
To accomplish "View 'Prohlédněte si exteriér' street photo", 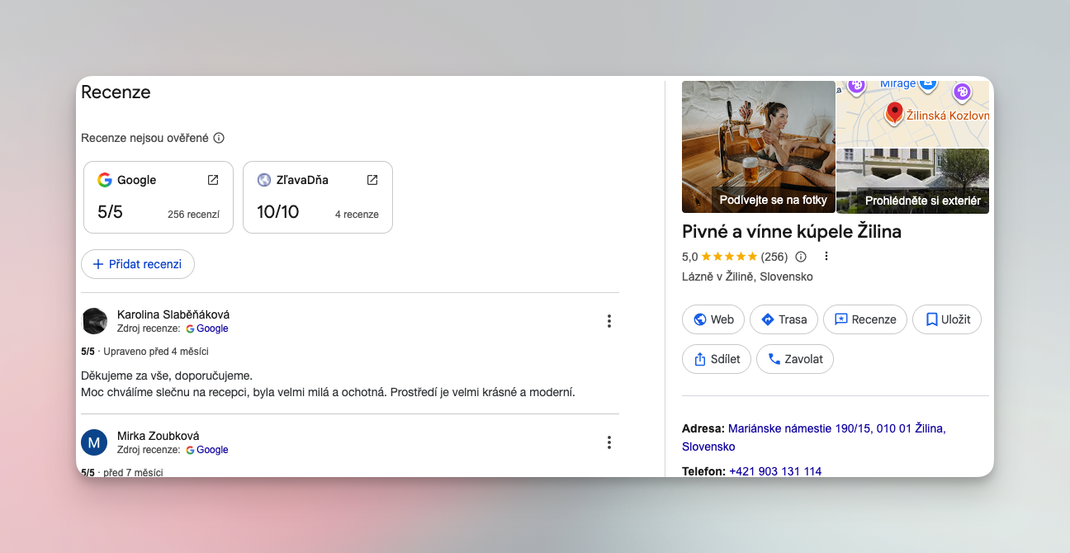I will [x=912, y=181].
